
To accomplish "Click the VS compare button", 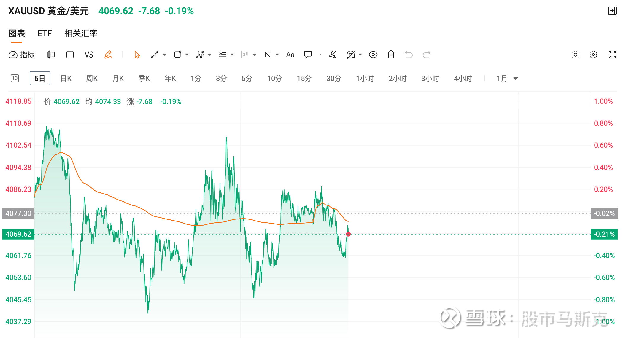I will 89,55.
